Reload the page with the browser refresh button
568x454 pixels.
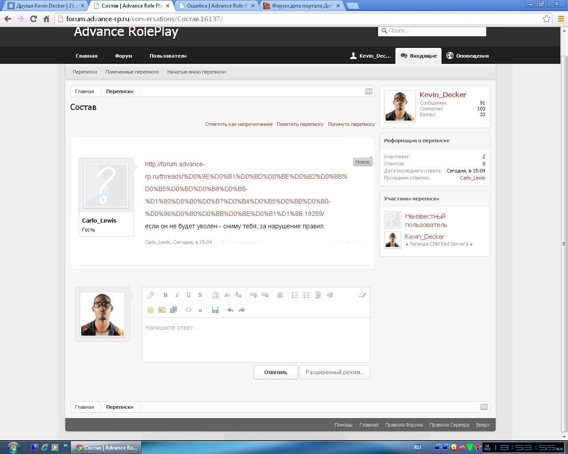coord(33,19)
